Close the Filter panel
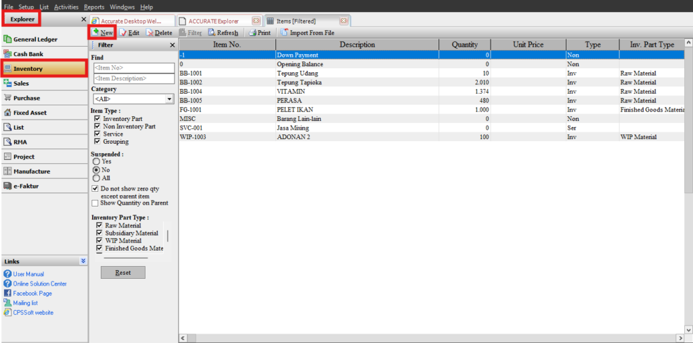The image size is (693, 343). [x=173, y=45]
